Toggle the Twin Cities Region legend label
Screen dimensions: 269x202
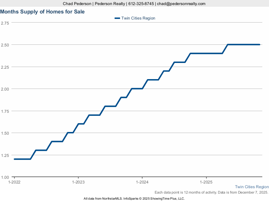coord(138,18)
